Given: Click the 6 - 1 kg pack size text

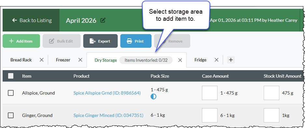Looking at the screenshot, I should [x=158, y=115].
